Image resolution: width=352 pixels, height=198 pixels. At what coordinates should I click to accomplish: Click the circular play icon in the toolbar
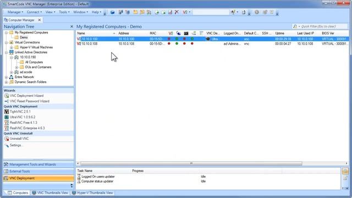tap(257, 12)
